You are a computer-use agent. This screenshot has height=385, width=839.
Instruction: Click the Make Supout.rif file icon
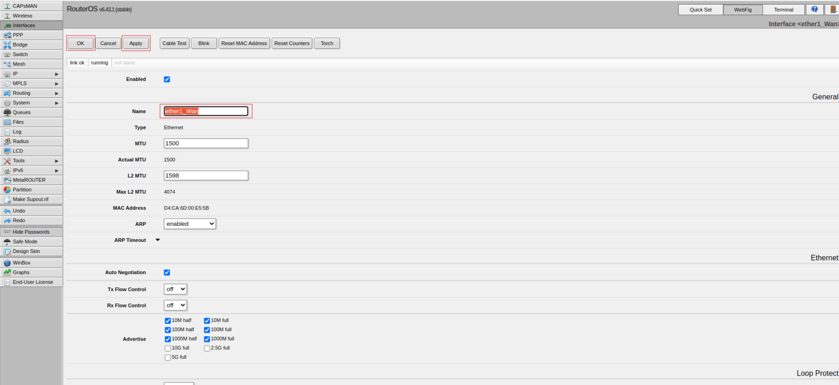click(7, 200)
